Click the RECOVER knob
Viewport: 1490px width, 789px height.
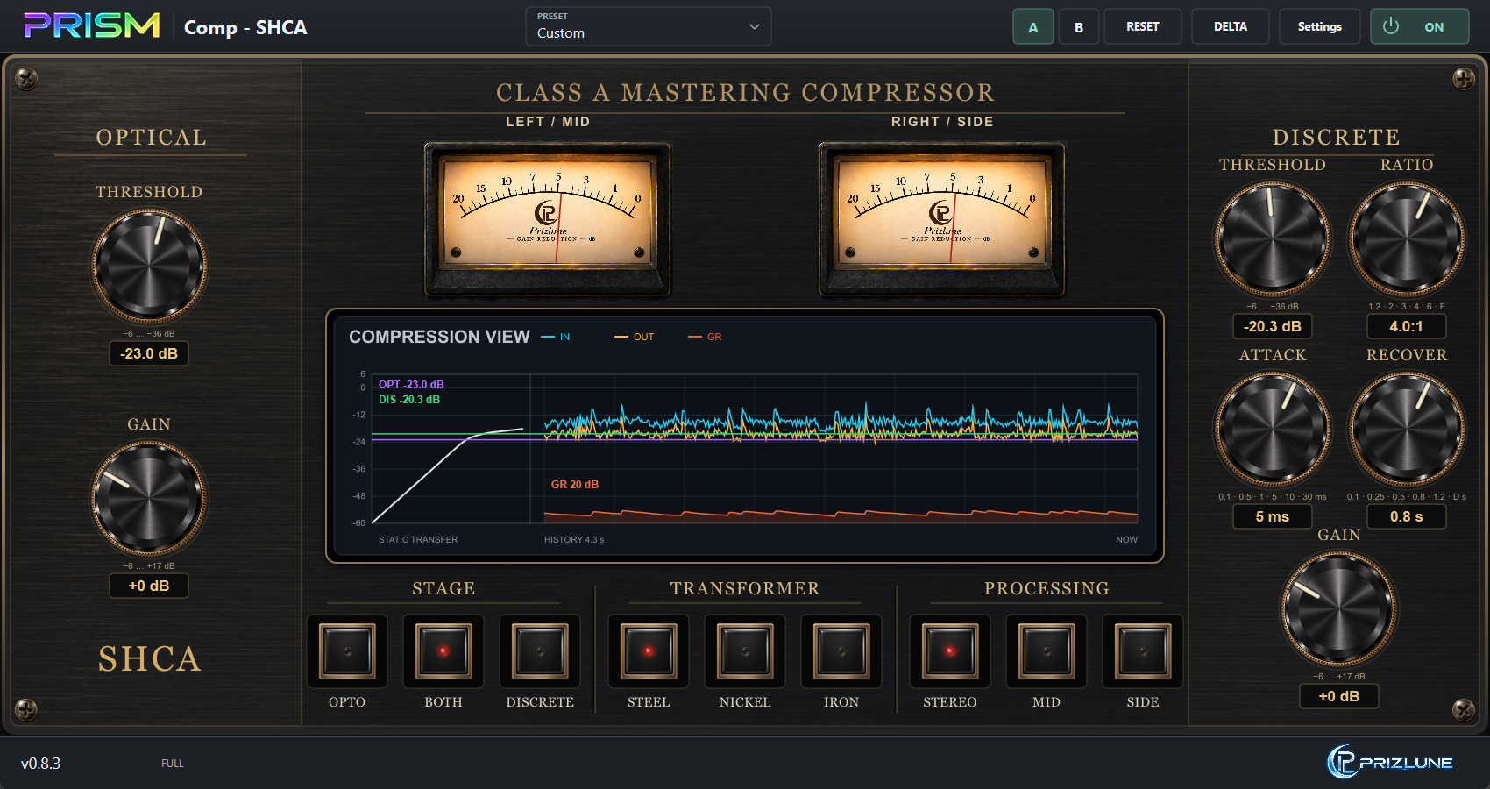1407,429
